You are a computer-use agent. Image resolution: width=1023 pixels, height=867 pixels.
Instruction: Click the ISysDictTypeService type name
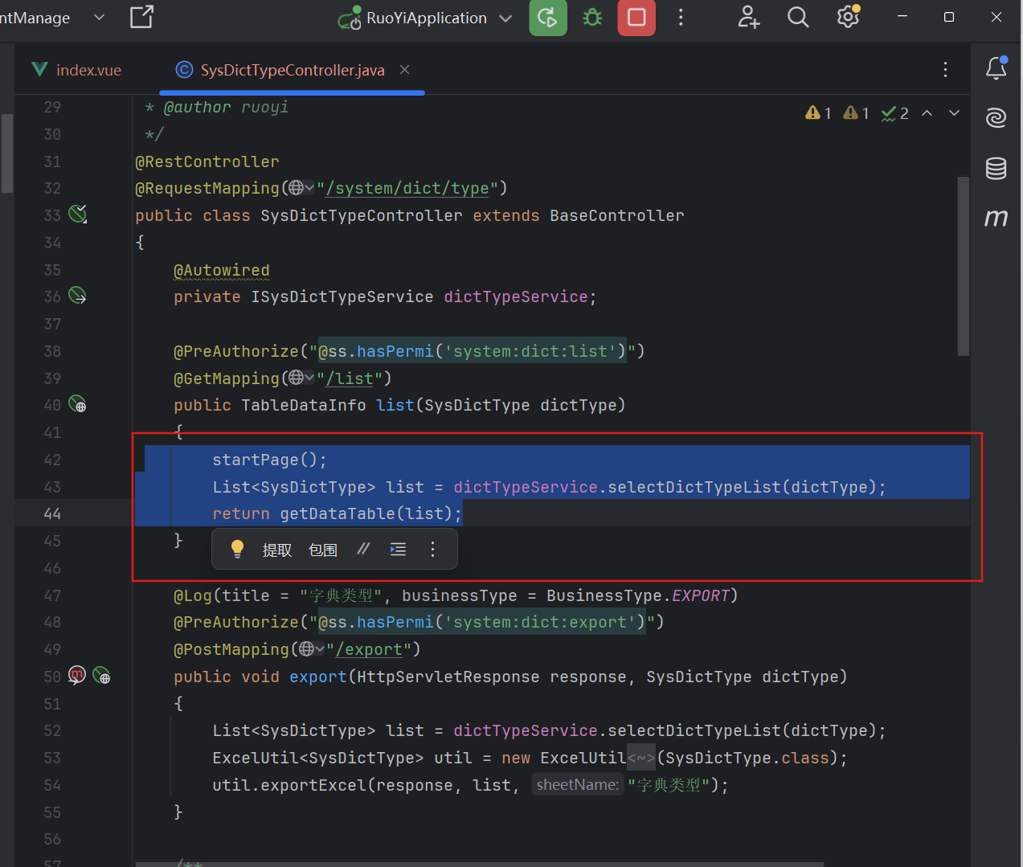tap(342, 296)
